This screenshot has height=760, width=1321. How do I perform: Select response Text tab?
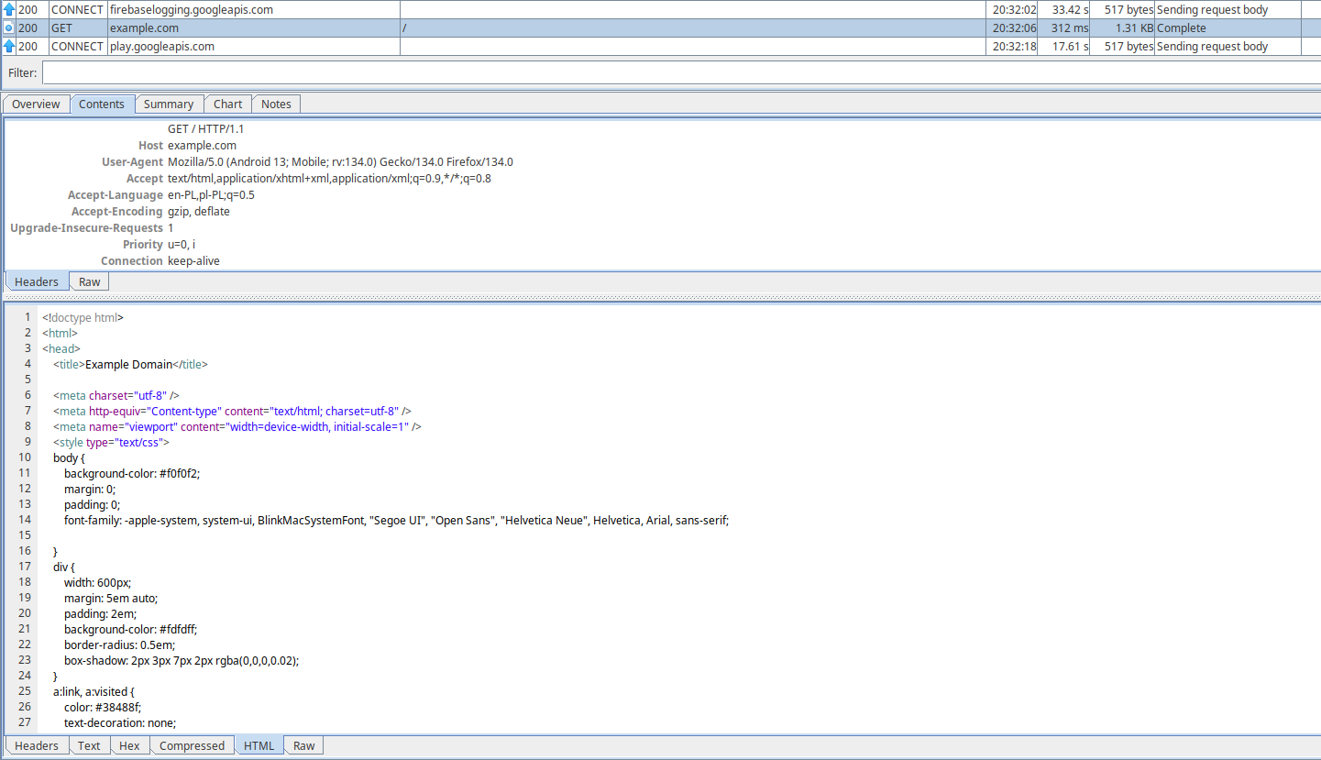(89, 745)
